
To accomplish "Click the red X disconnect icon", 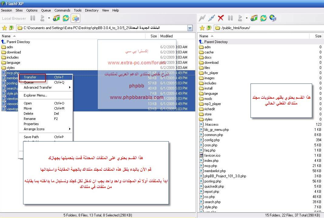I will coord(221,18).
